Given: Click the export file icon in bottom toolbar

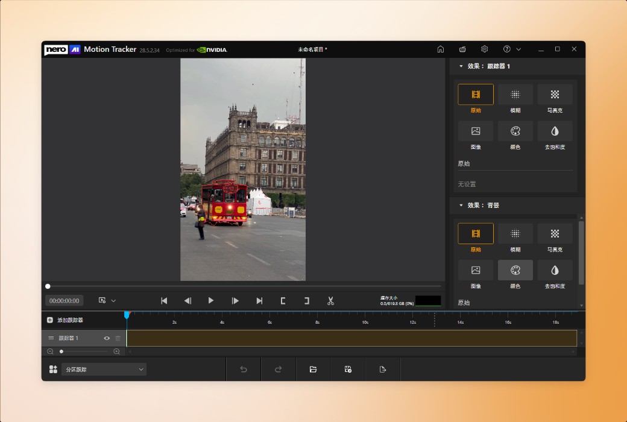Looking at the screenshot, I should pyautogui.click(x=383, y=369).
